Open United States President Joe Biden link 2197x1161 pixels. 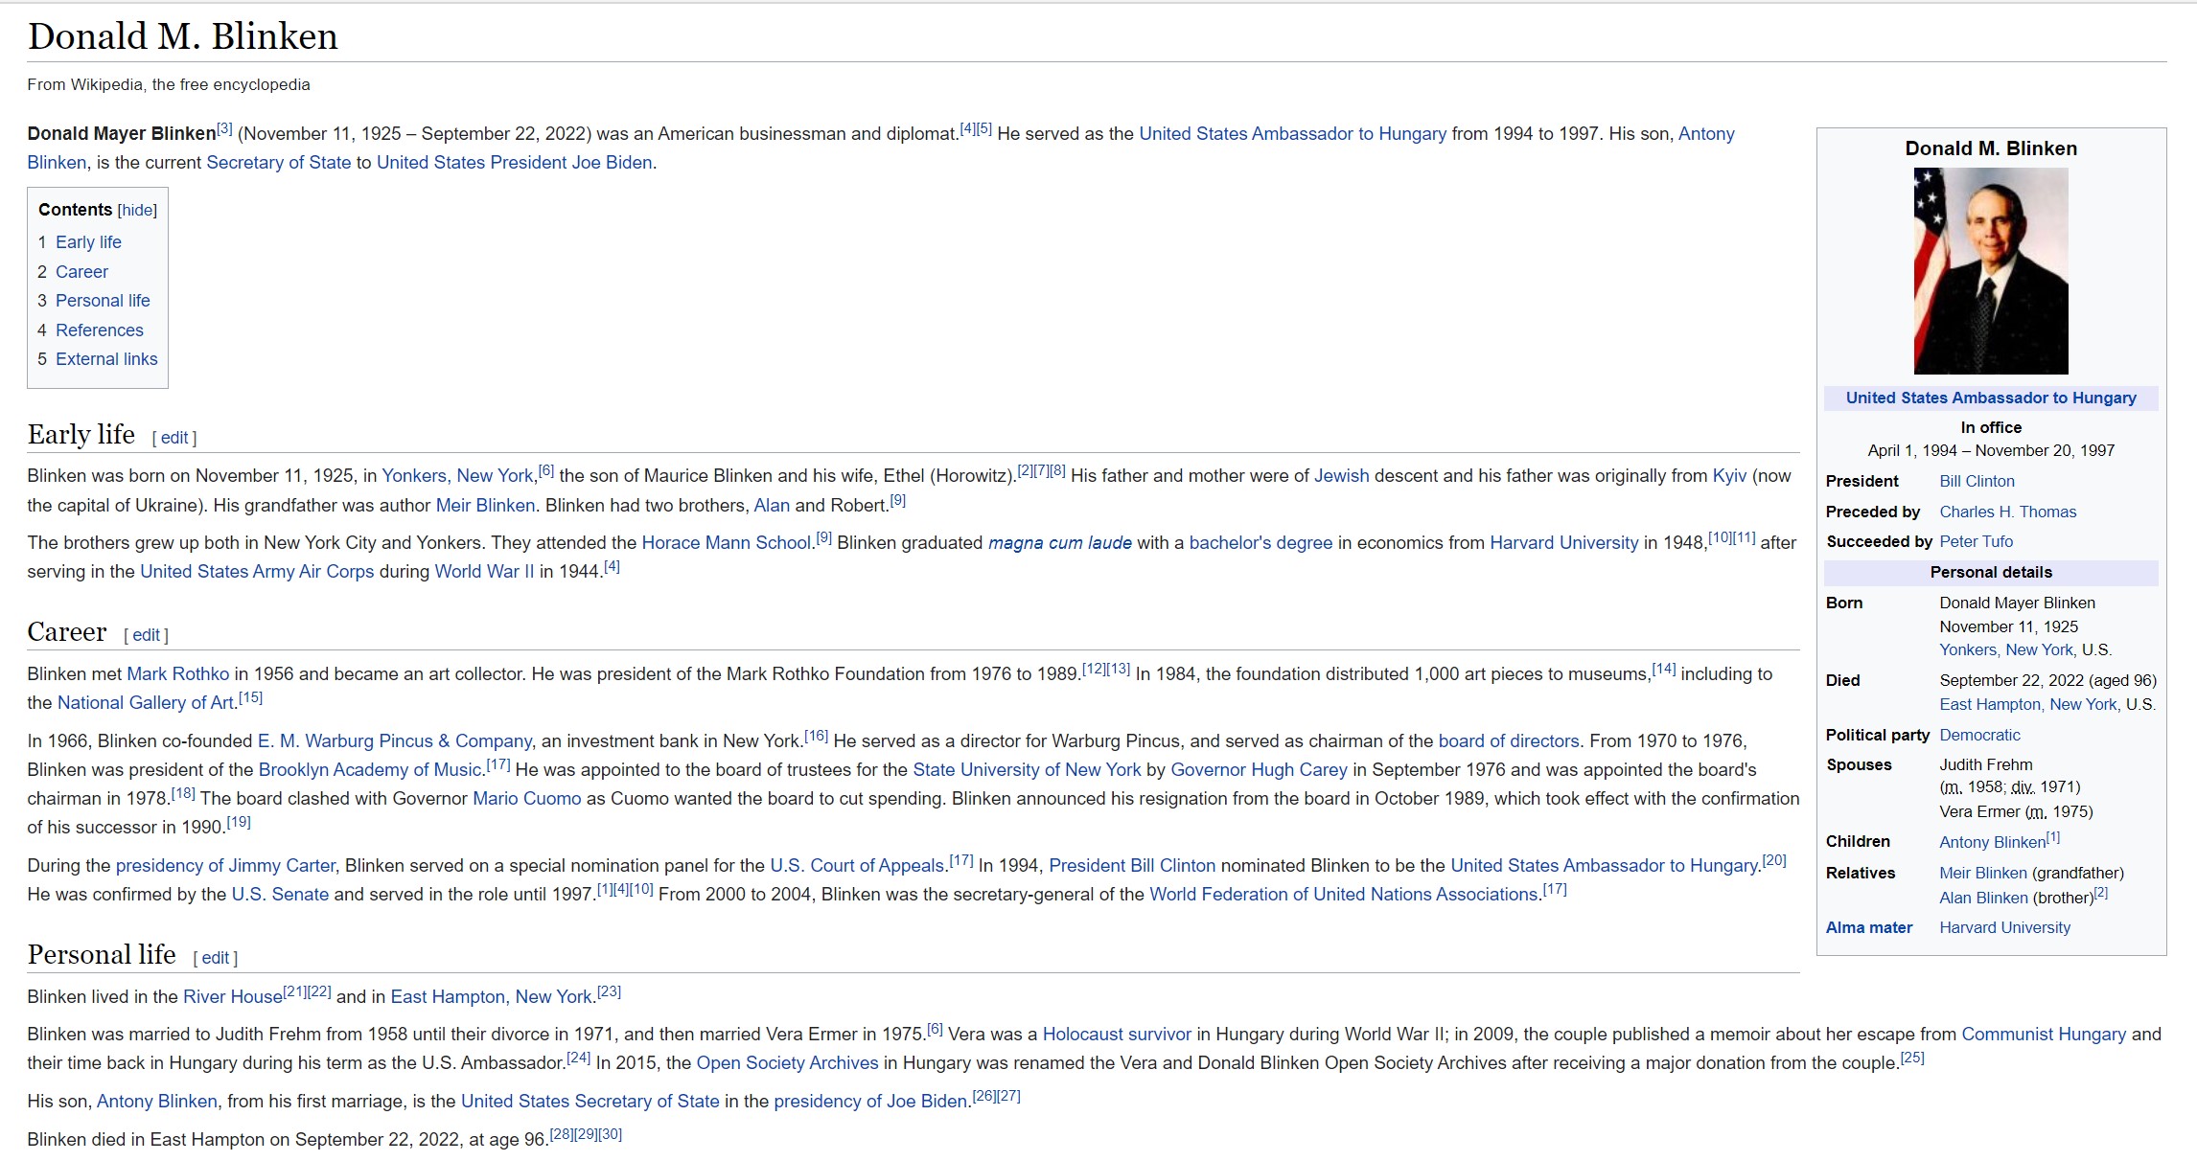pos(514,163)
